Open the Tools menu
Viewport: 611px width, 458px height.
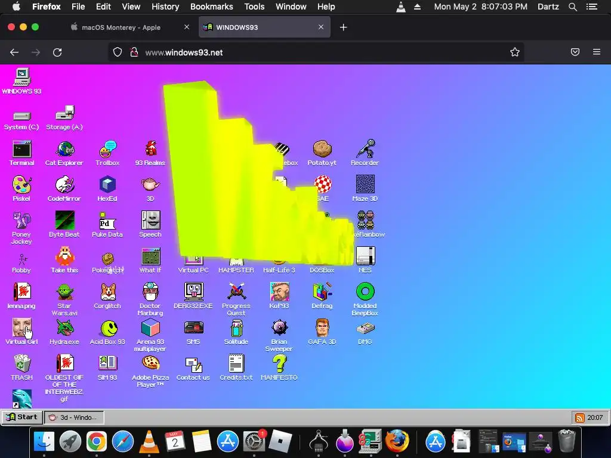tap(254, 7)
